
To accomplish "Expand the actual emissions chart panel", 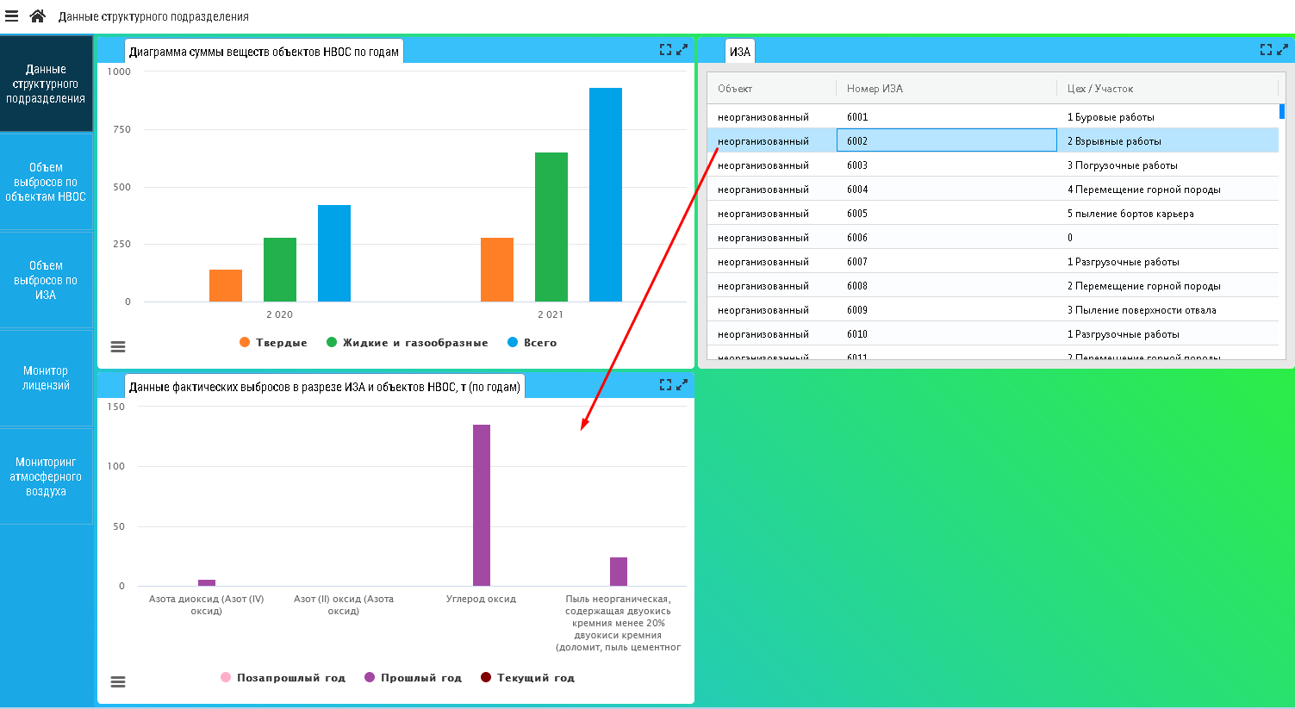I will click(x=682, y=385).
